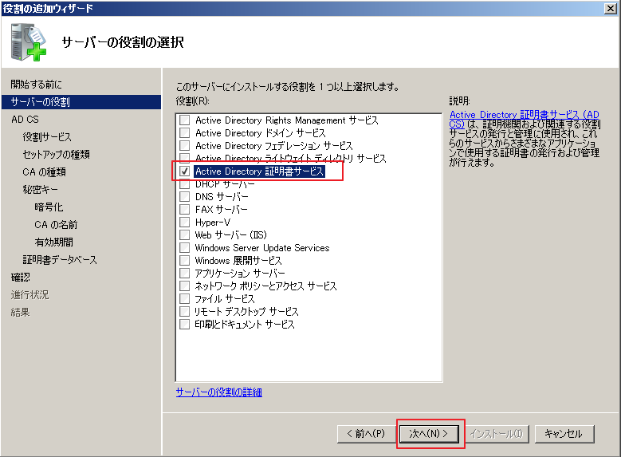
Task: Click the < 前へ(P) button
Action: (366, 434)
